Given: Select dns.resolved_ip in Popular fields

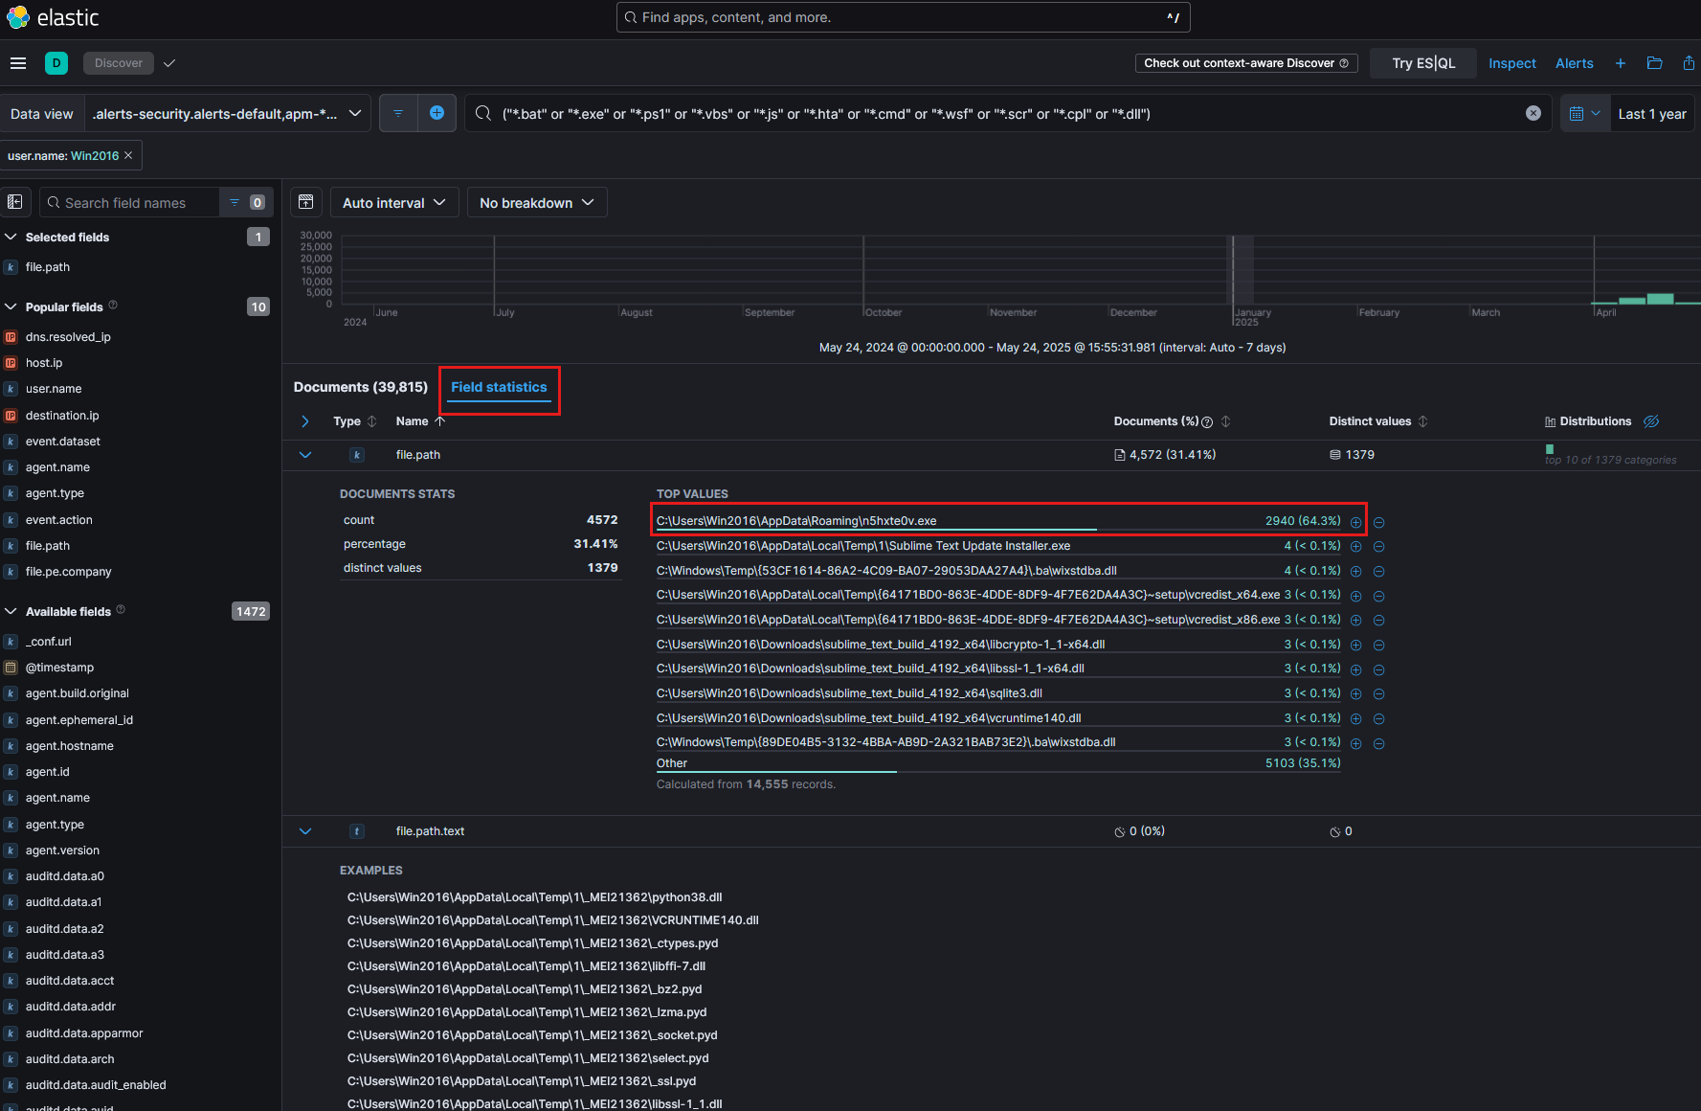Looking at the screenshot, I should (68, 337).
